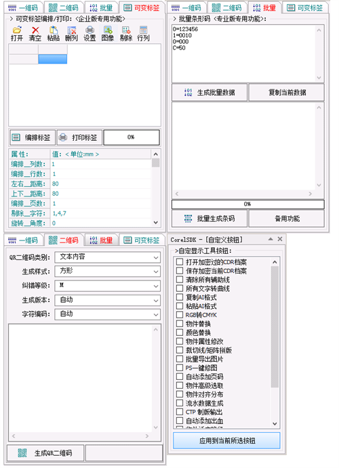Image resolution: width=339 pixels, height=468 pixels.
Task: Open the 字符编码 dropdown
Action: coord(108,314)
